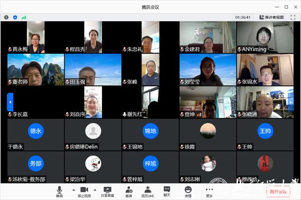The image size is (301, 200).
Task: Open the chat (聊天) panel
Action: [x=166, y=190]
